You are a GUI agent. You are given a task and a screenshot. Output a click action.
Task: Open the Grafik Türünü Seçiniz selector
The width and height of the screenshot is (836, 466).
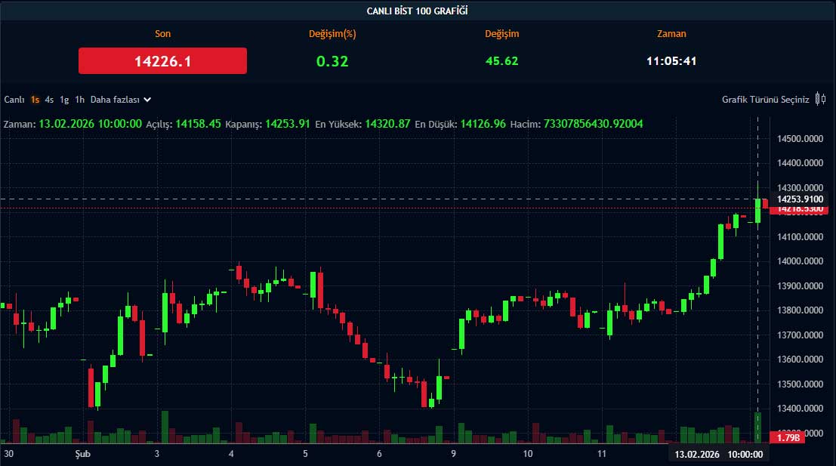[x=765, y=100]
